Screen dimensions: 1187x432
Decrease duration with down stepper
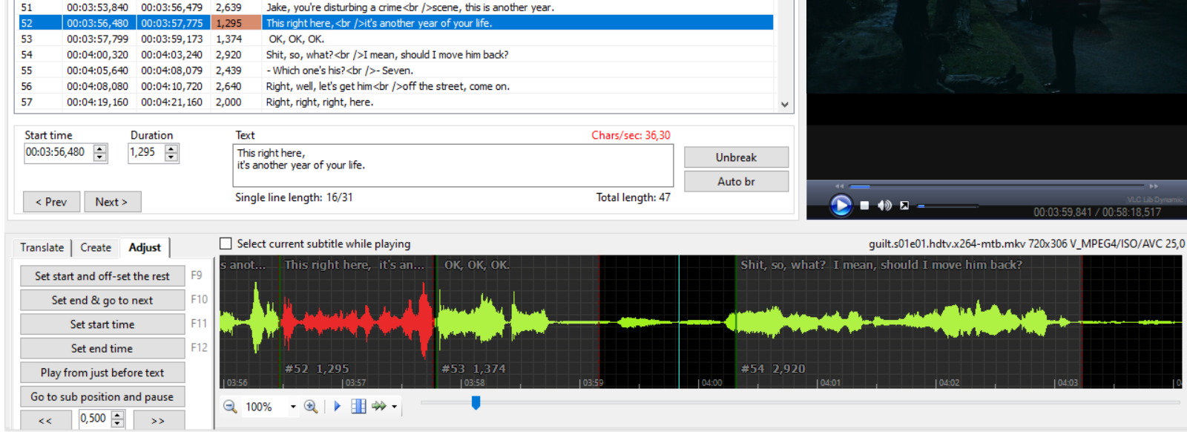click(171, 157)
